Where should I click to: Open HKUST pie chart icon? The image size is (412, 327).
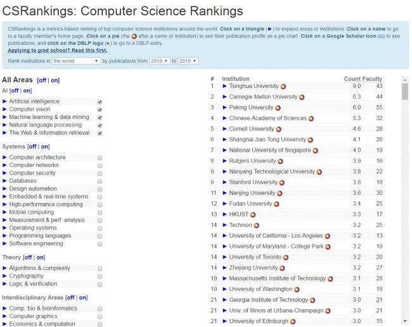click(x=253, y=215)
